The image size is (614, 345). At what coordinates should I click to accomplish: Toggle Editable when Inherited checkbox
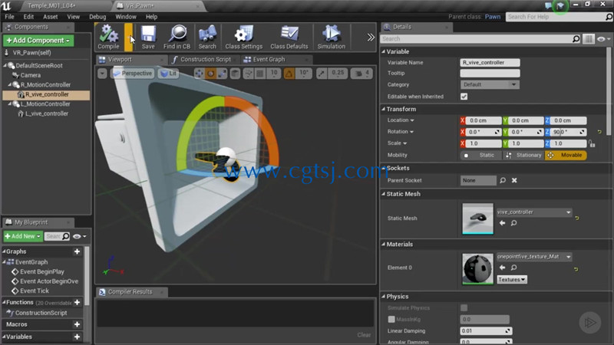(x=464, y=97)
